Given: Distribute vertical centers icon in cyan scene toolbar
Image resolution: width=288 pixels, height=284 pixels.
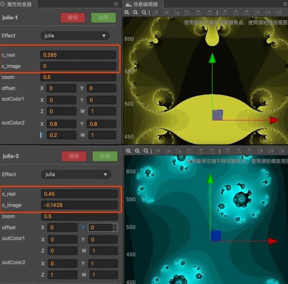Looking at the screenshot, I should click(238, 151).
